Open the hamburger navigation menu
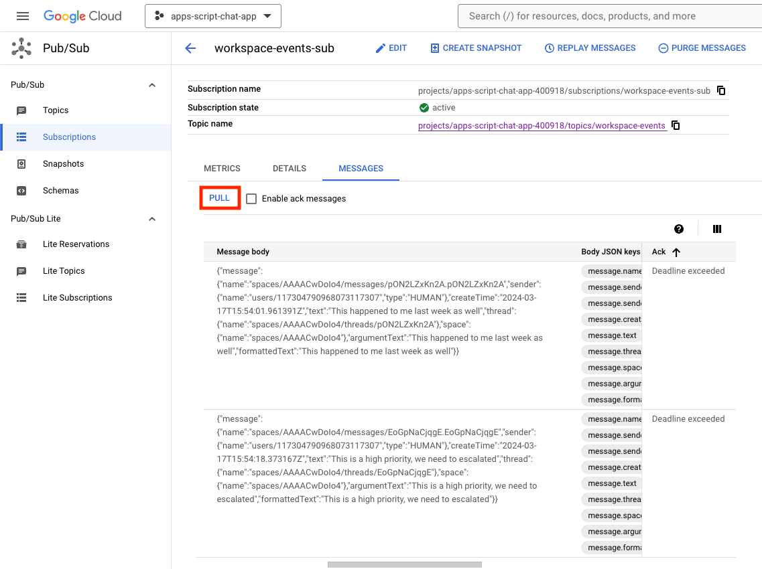Viewport: 762px width, 569px height. [23, 16]
